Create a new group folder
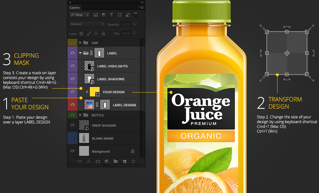This screenshot has width=319, height=193. click(116, 161)
